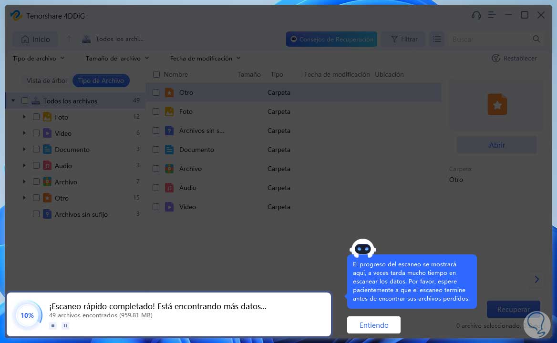
Task: Click the Audio folder icon in list
Action: 169,188
